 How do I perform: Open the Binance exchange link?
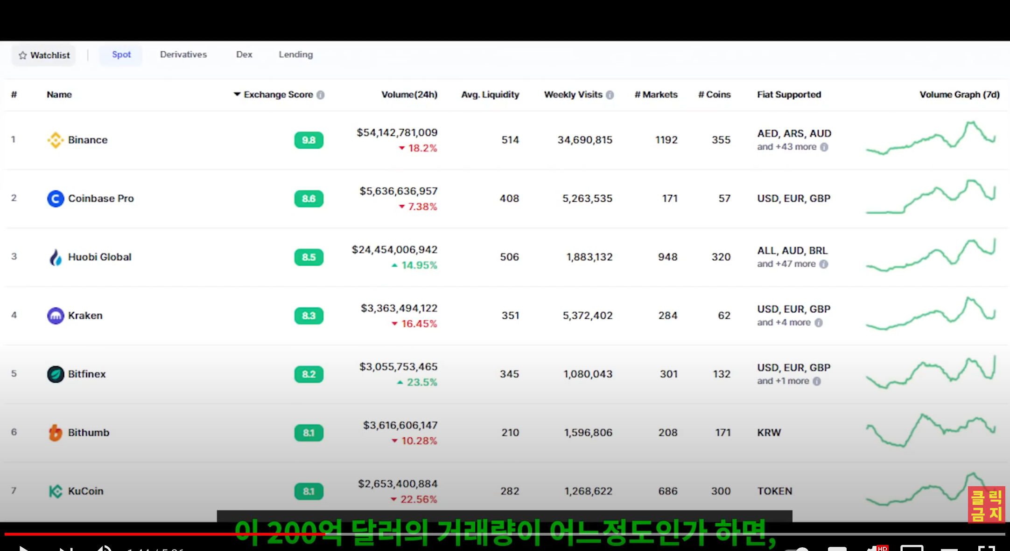(x=88, y=140)
